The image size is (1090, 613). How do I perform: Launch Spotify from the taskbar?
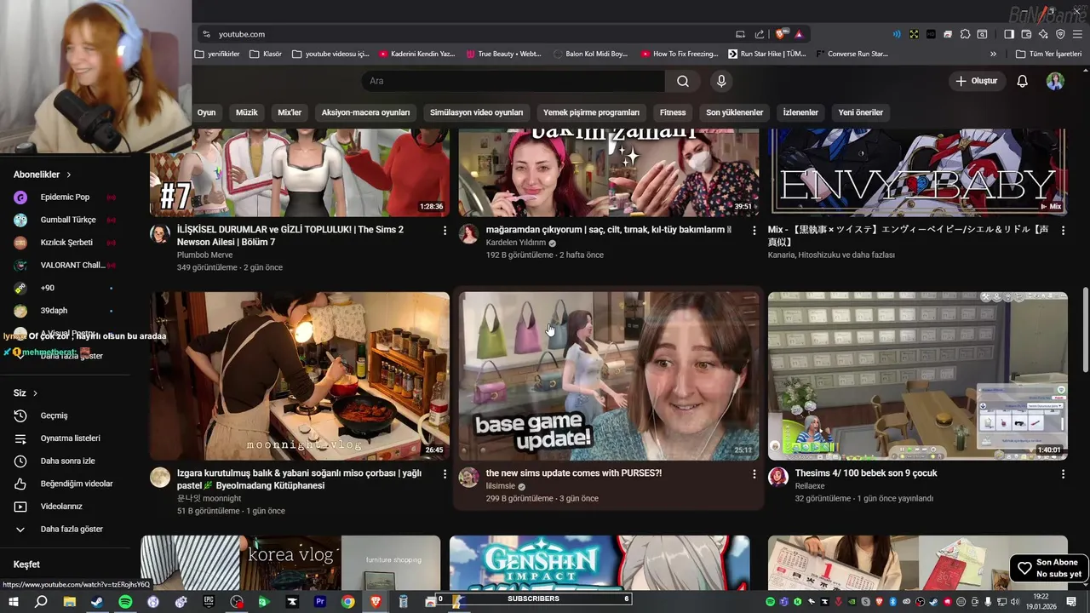(x=125, y=602)
